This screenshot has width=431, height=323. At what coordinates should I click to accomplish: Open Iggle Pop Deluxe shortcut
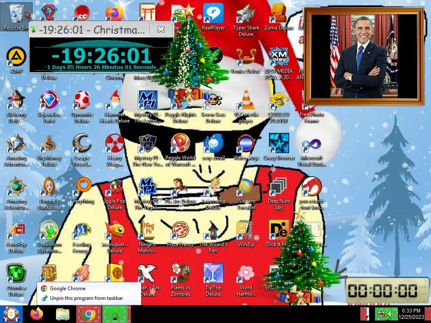(x=114, y=194)
